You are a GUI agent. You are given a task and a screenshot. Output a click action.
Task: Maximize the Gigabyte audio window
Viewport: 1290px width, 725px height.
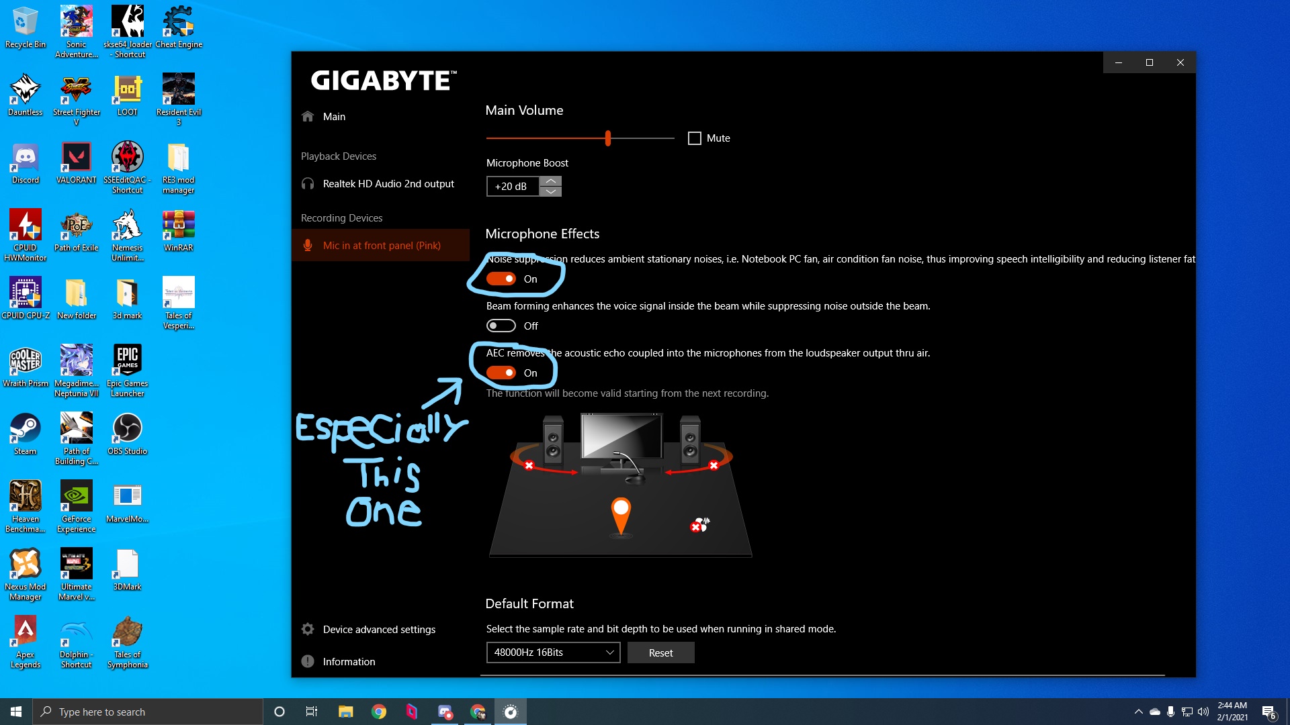(x=1150, y=62)
